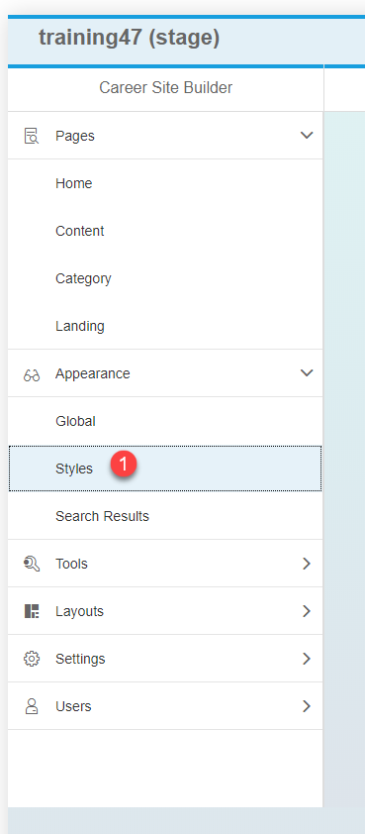365x834 pixels.
Task: Click the Users person icon
Action: click(x=32, y=706)
